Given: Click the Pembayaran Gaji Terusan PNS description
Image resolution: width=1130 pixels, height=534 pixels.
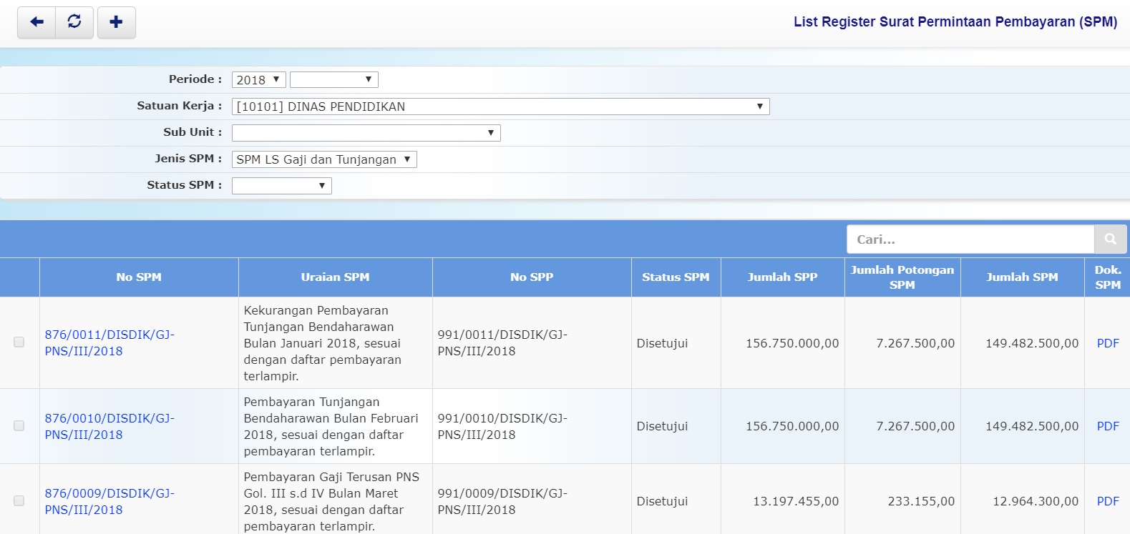Looking at the screenshot, I should pos(331,502).
